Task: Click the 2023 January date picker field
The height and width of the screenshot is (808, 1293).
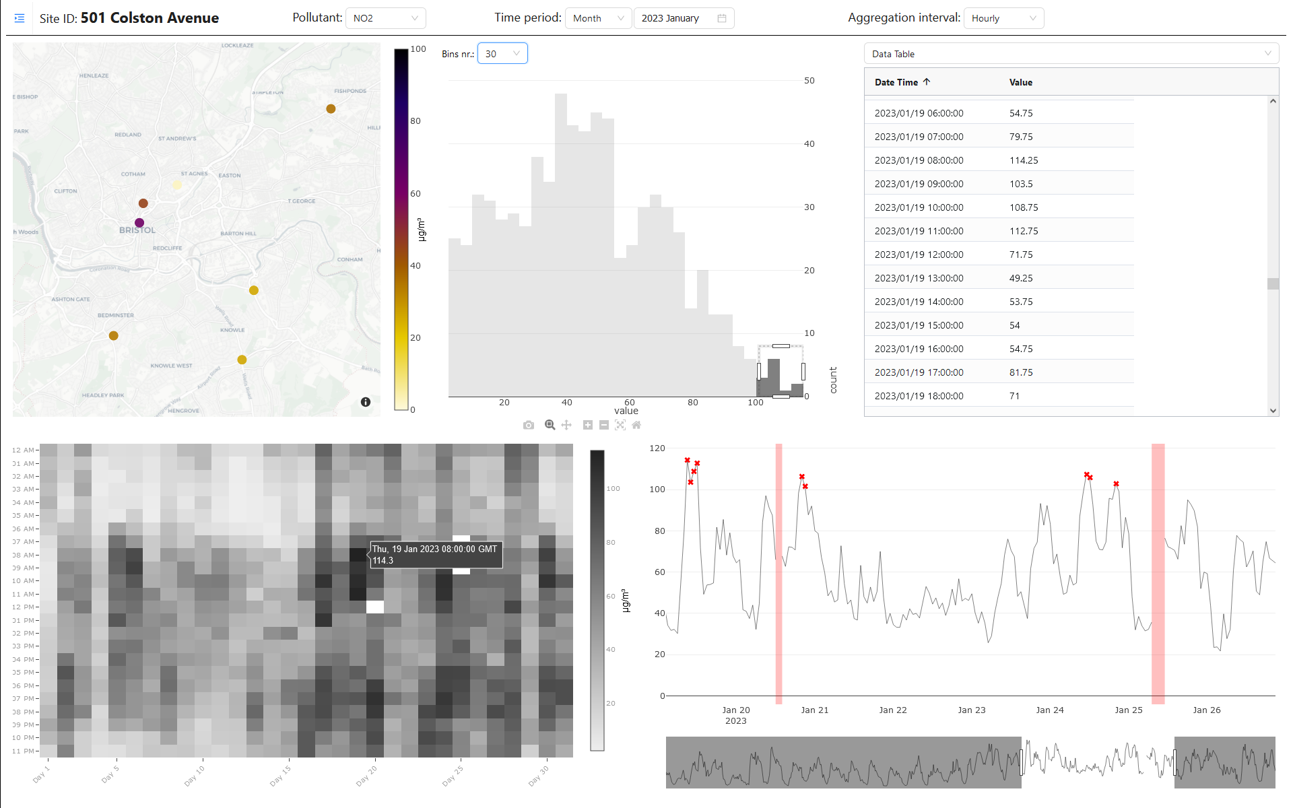Action: [x=684, y=18]
